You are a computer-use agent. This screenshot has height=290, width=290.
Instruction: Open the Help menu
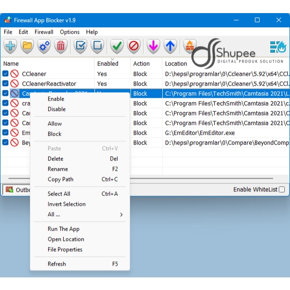pyautogui.click(x=92, y=32)
